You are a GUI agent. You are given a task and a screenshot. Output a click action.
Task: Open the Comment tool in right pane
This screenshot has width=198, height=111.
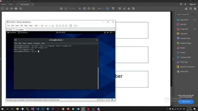[184, 34]
